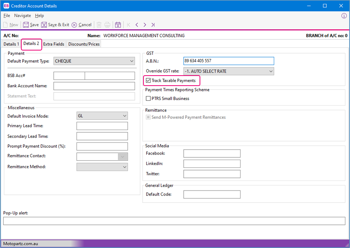Open the Default Invoice Mode dropdown

pyautogui.click(x=125, y=116)
